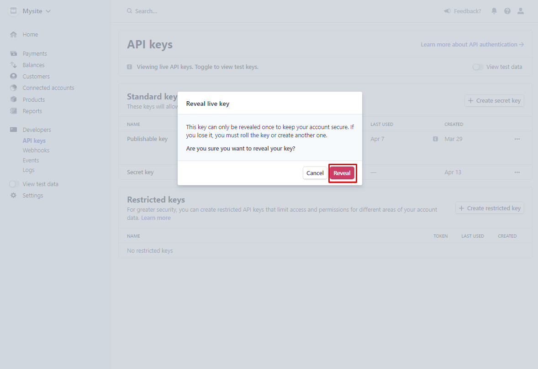
Task: Click the Home icon in sidebar
Action: [x=14, y=34]
